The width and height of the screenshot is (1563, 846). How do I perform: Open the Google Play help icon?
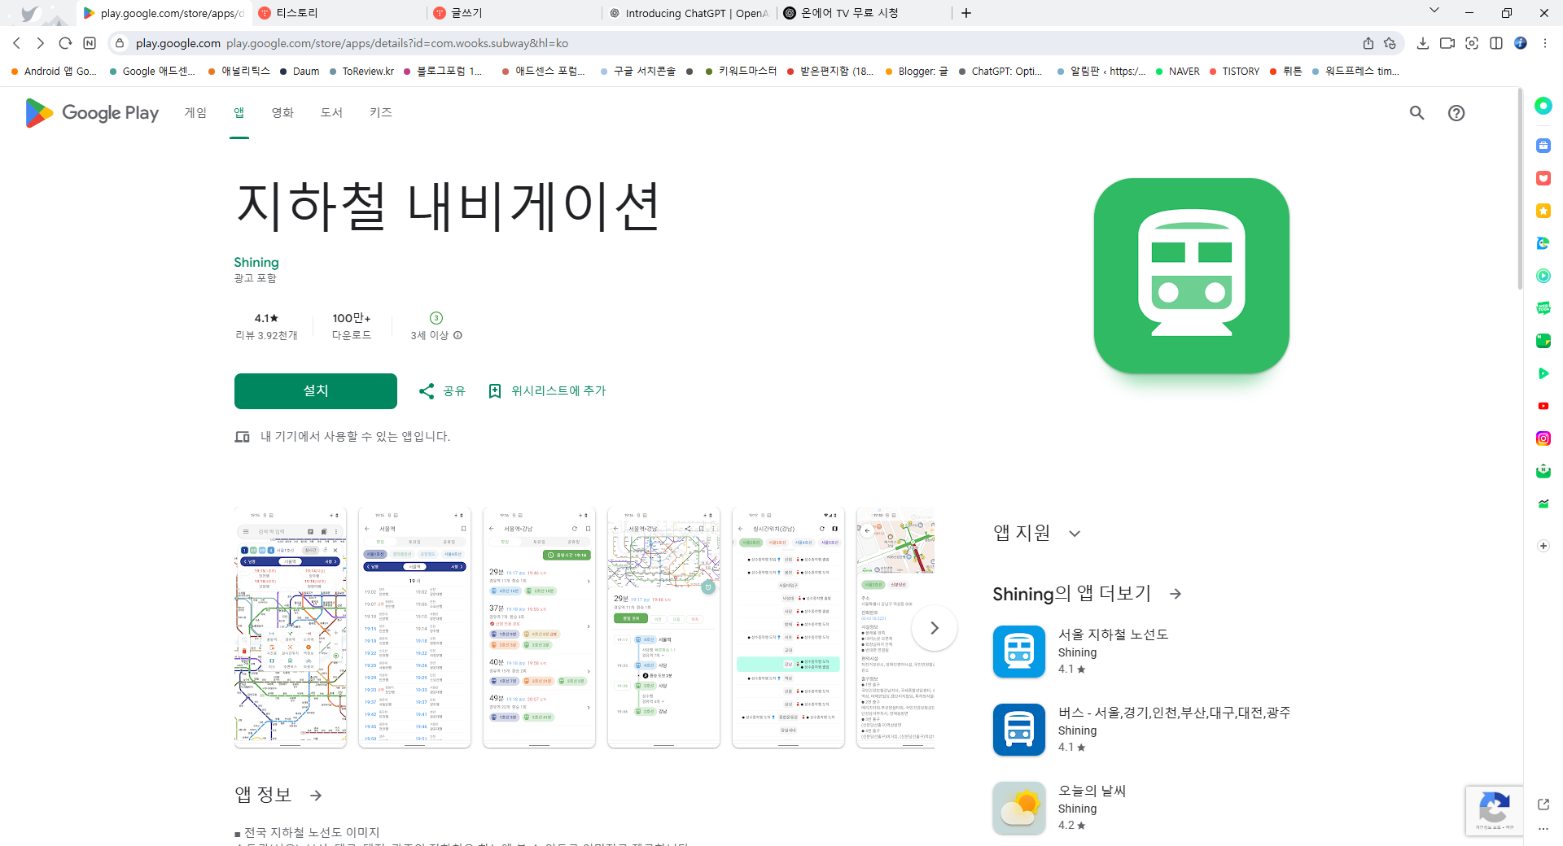(1457, 113)
